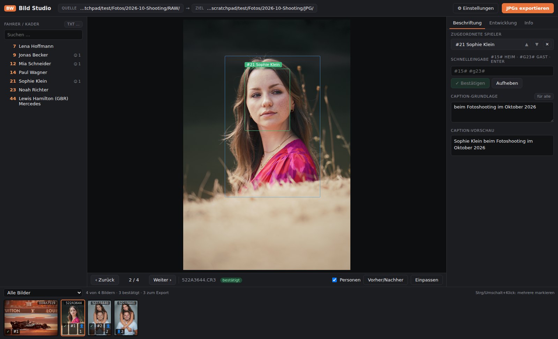Click the person count badge on thumbnail 522A9441
The height and width of the screenshot is (339, 558).
click(120, 331)
